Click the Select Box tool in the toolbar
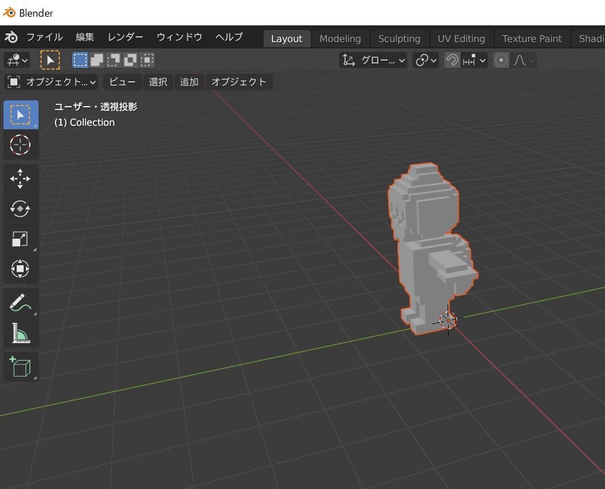The width and height of the screenshot is (605, 489). tap(21, 115)
